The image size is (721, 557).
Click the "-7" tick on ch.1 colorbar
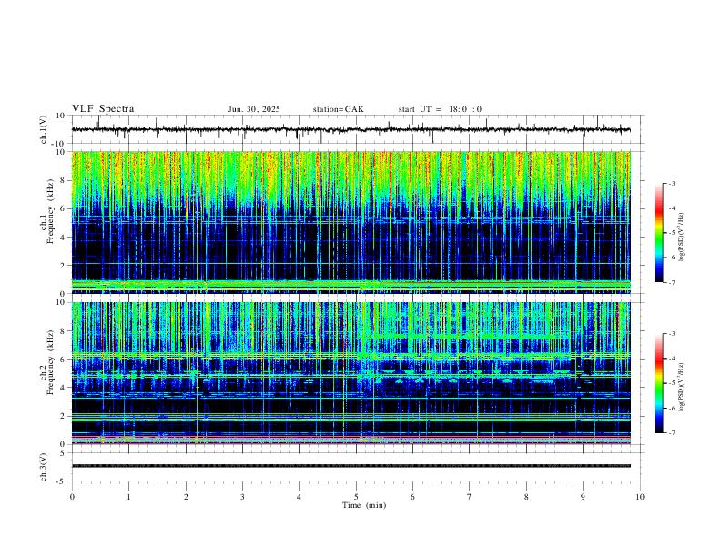(x=671, y=283)
